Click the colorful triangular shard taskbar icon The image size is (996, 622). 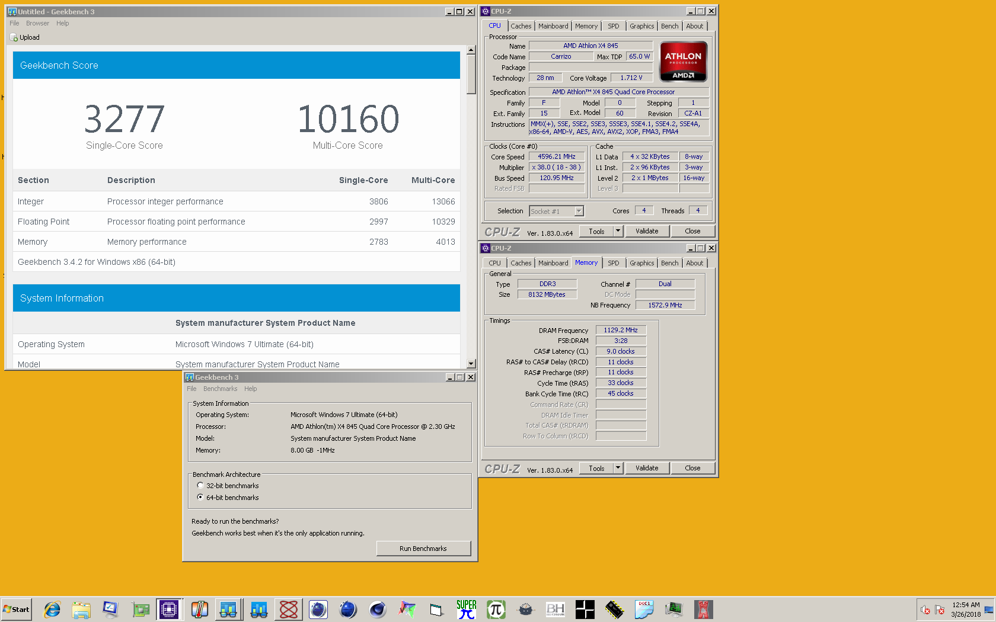[407, 609]
